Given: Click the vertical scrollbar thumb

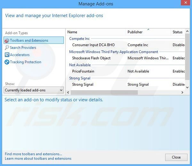Looking at the screenshot, I should [x=187, y=57].
